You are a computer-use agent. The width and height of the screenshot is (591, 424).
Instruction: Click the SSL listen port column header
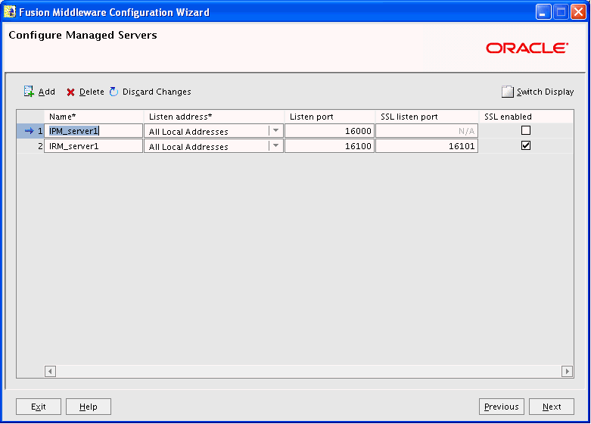pyautogui.click(x=427, y=117)
